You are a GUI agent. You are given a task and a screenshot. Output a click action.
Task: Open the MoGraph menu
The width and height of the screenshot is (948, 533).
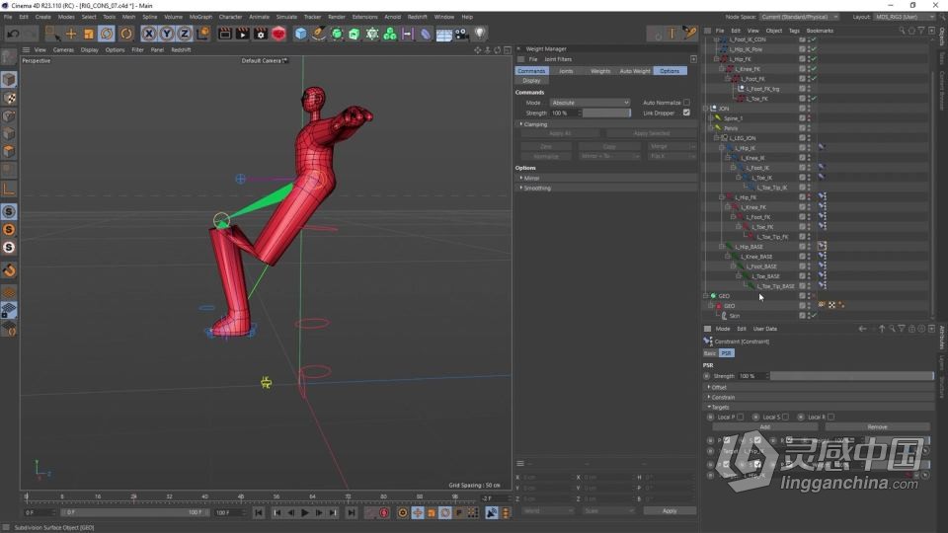click(x=200, y=17)
